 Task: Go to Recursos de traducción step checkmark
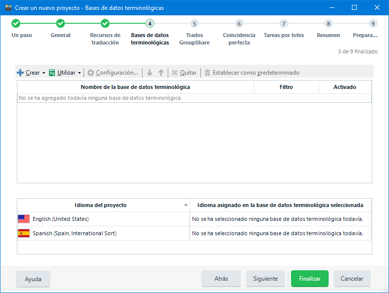tap(105, 24)
